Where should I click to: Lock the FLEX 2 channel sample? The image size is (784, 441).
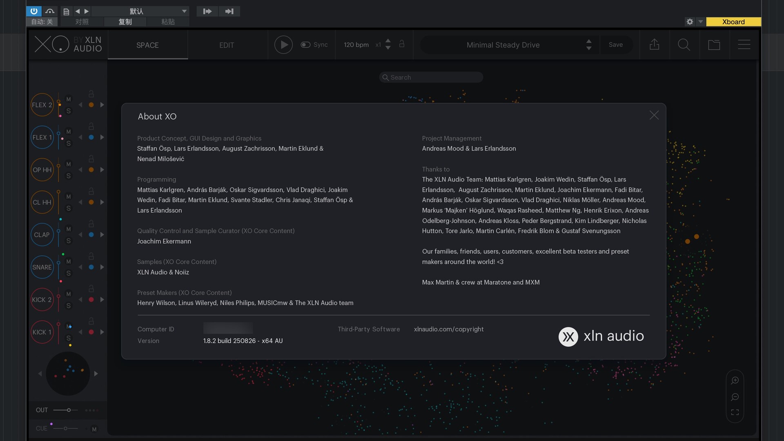(91, 94)
